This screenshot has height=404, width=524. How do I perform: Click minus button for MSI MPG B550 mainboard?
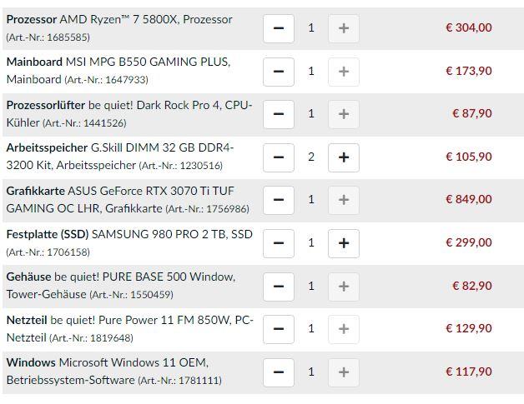coord(279,72)
